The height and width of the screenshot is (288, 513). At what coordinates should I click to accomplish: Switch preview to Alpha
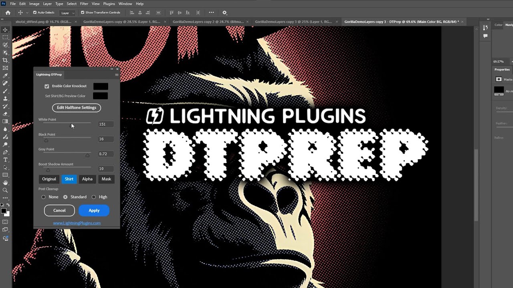[87, 179]
